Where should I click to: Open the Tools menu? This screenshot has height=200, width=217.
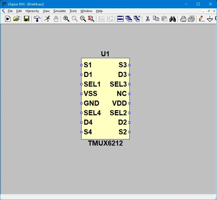[x=73, y=11]
